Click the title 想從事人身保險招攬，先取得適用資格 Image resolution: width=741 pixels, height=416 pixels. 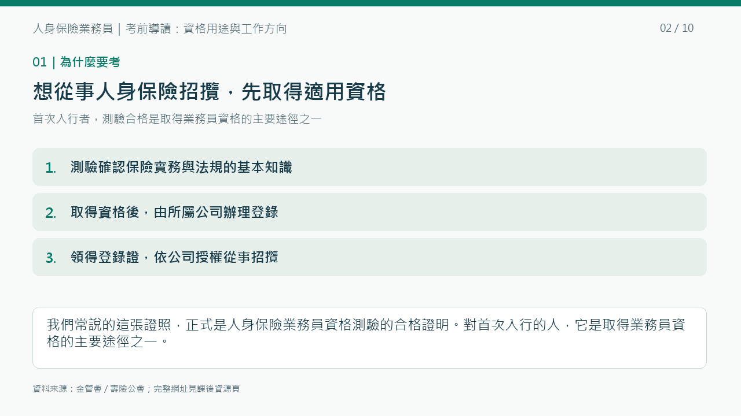click(x=209, y=92)
